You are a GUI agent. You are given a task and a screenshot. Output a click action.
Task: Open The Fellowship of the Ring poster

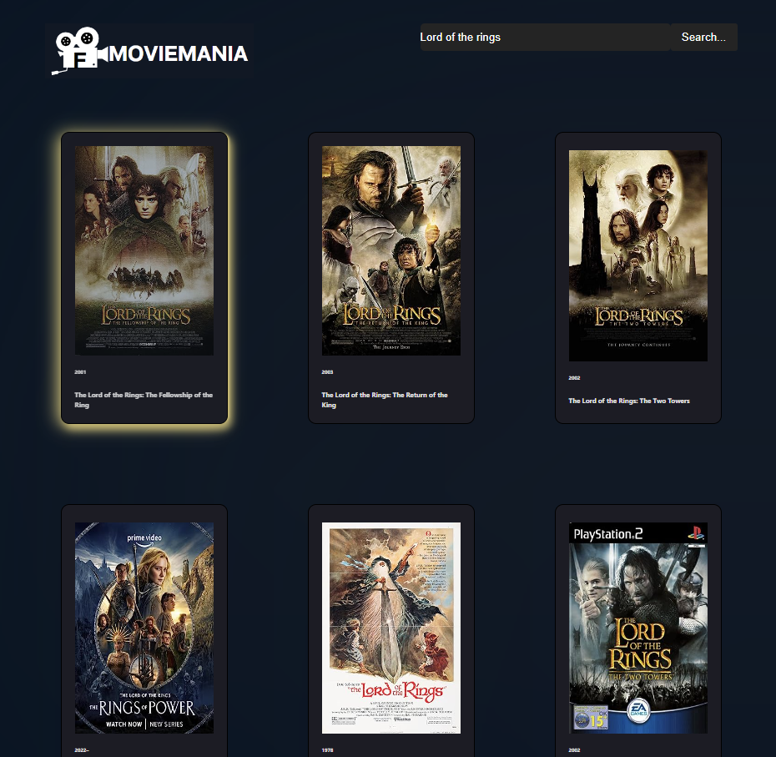[x=144, y=250]
